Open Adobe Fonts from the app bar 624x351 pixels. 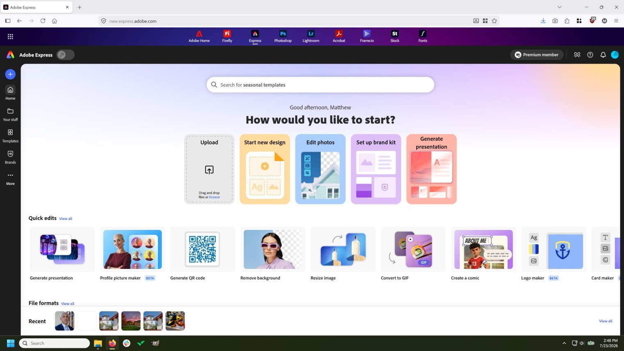pos(422,37)
